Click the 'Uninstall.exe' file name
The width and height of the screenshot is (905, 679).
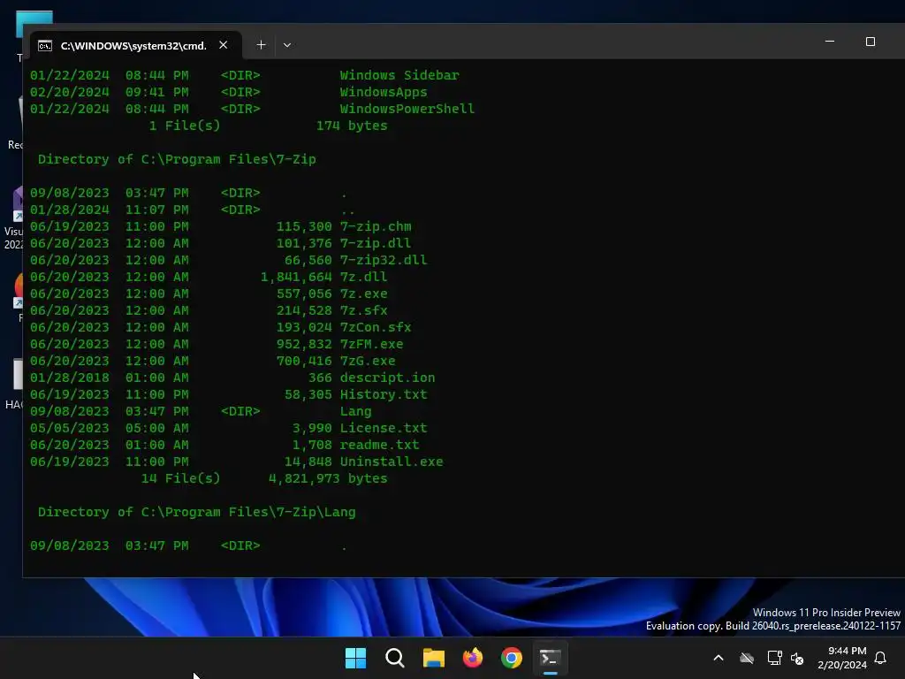[392, 462]
